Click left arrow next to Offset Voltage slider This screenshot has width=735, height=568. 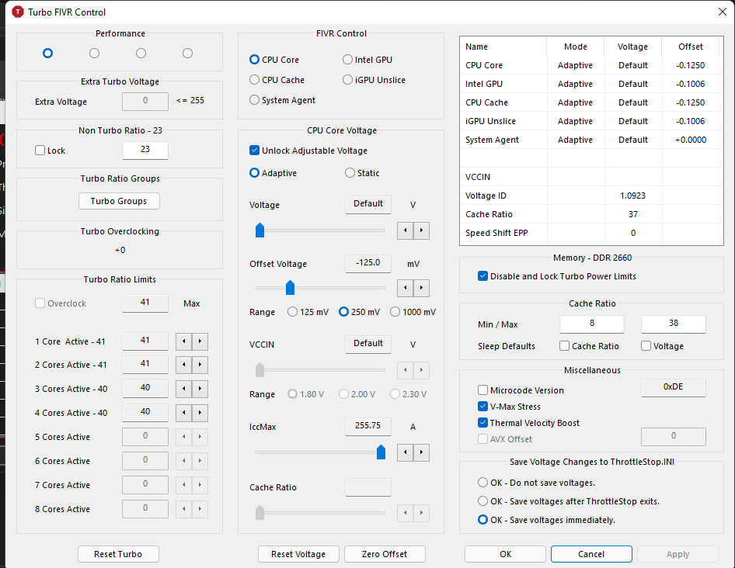click(x=405, y=288)
